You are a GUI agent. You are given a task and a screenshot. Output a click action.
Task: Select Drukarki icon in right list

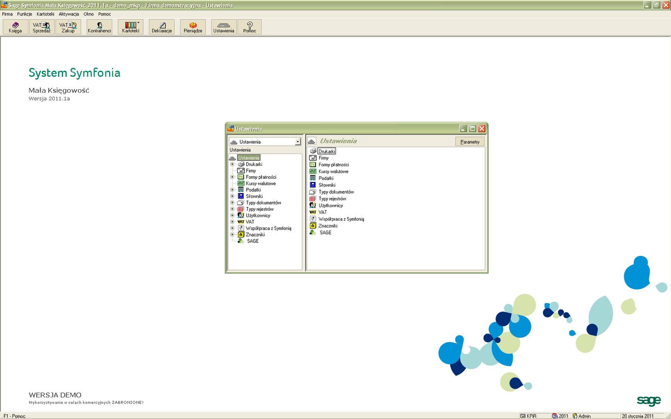(313, 151)
